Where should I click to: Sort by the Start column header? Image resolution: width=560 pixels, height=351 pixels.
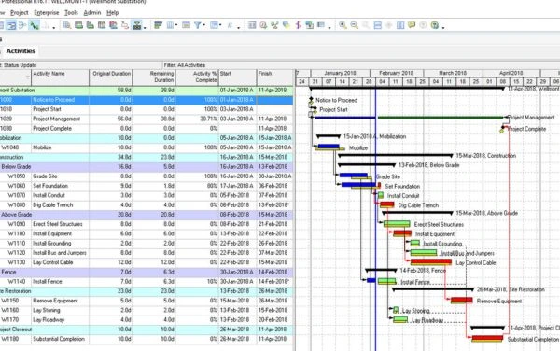tap(237, 77)
